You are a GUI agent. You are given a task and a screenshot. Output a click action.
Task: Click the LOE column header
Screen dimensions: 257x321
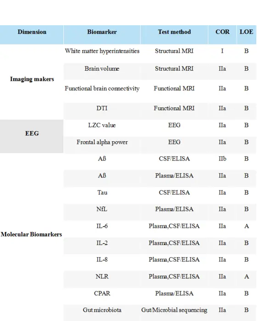coord(246,34)
